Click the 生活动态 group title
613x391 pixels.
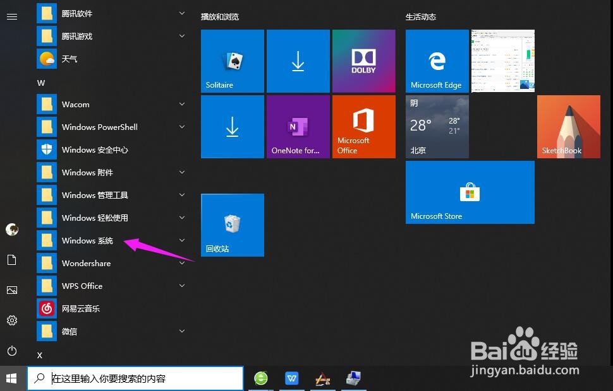[421, 17]
